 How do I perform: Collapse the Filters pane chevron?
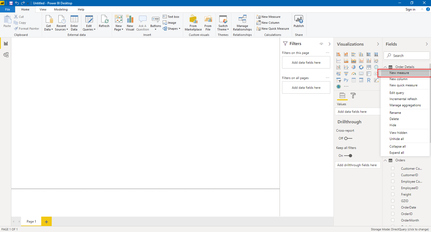click(329, 44)
